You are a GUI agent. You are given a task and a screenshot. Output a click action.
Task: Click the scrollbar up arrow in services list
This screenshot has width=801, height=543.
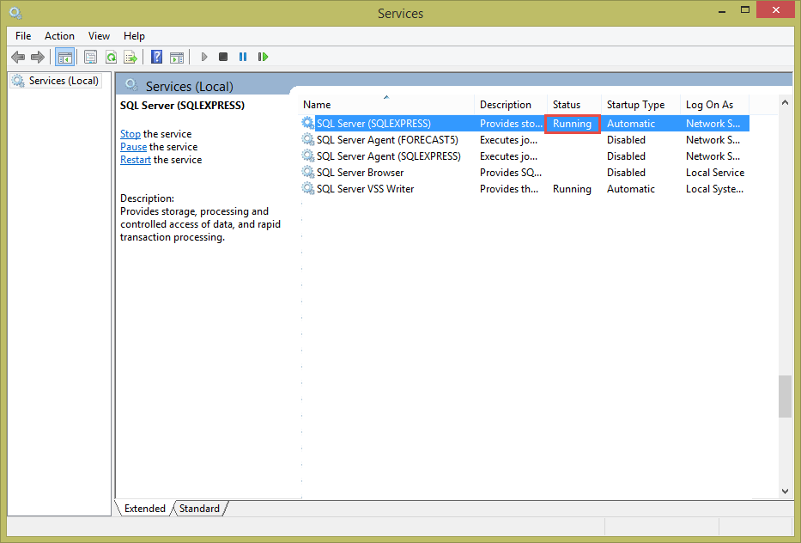[x=786, y=103]
